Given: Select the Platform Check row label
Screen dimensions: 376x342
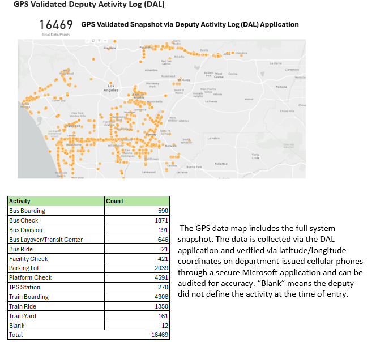Looking at the screenshot, I should click(x=30, y=277).
